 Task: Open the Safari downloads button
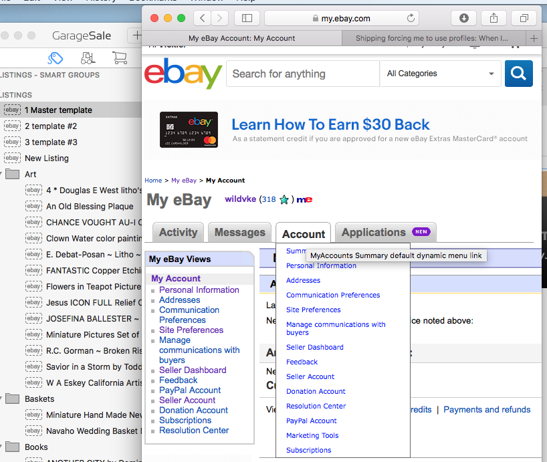coord(463,18)
